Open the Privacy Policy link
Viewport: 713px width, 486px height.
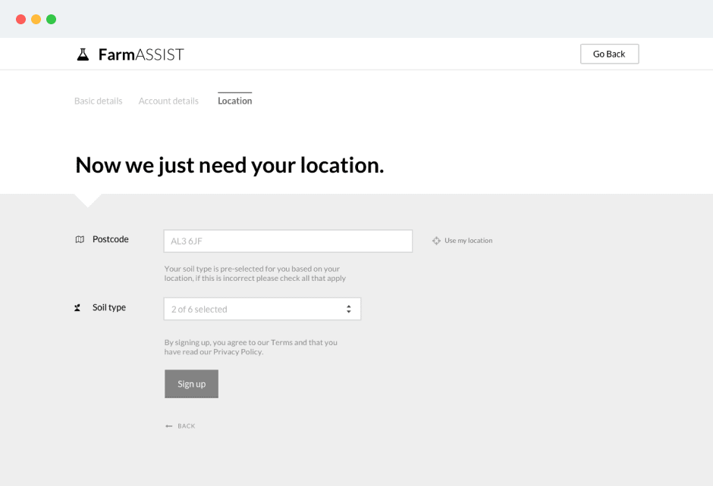(x=237, y=351)
